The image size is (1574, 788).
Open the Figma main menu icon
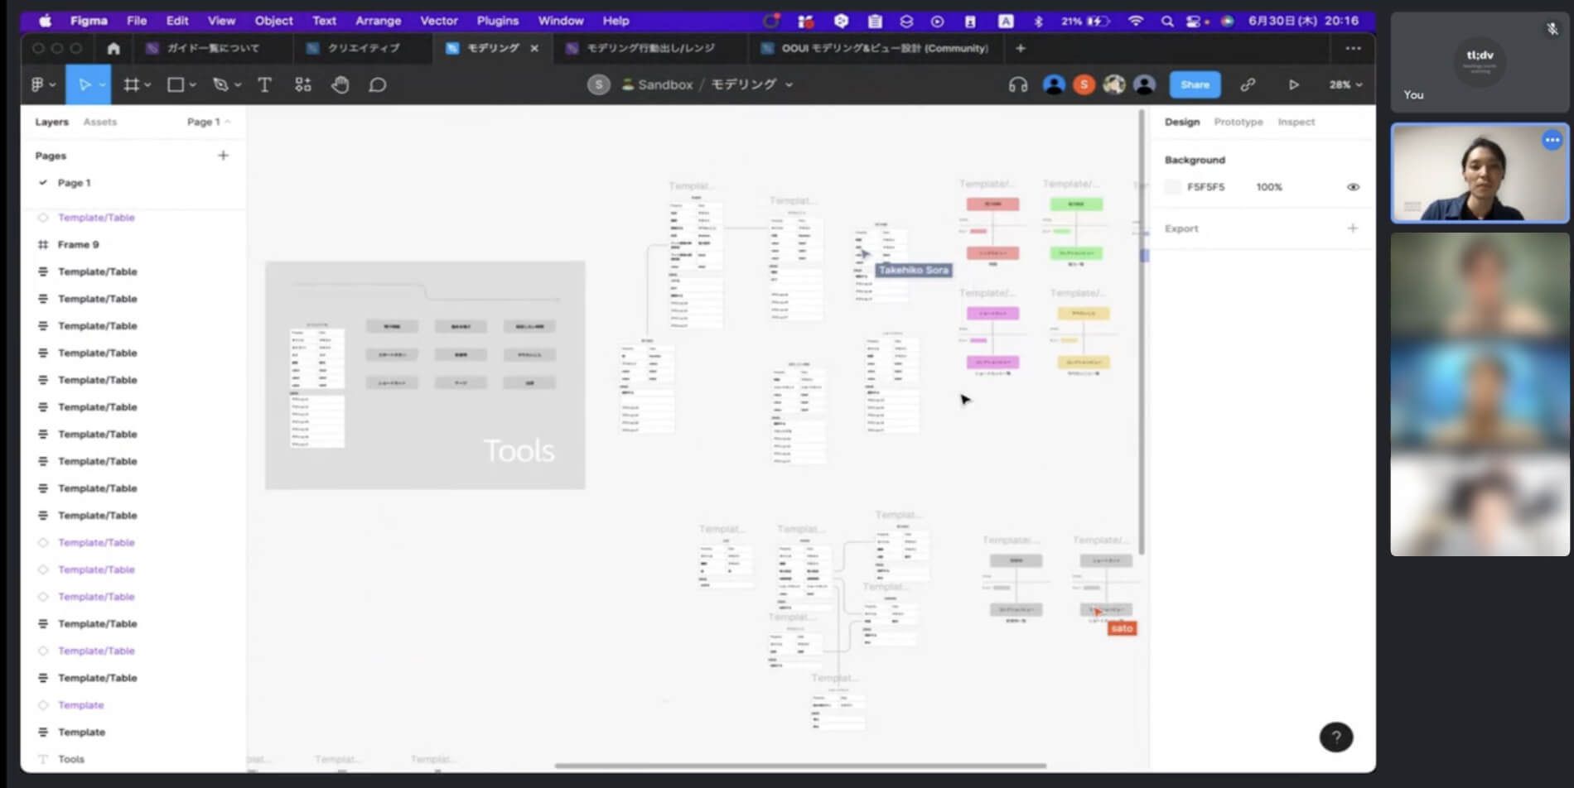(x=37, y=84)
